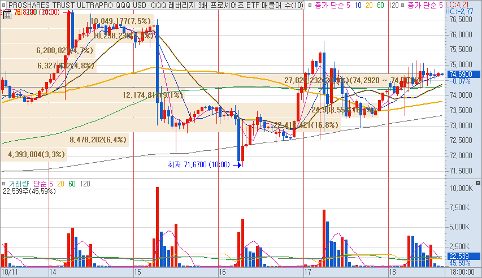This screenshot has width=482, height=278.
Task: Click the 22,539주(45,59%) volume readout
Action: 29,192
